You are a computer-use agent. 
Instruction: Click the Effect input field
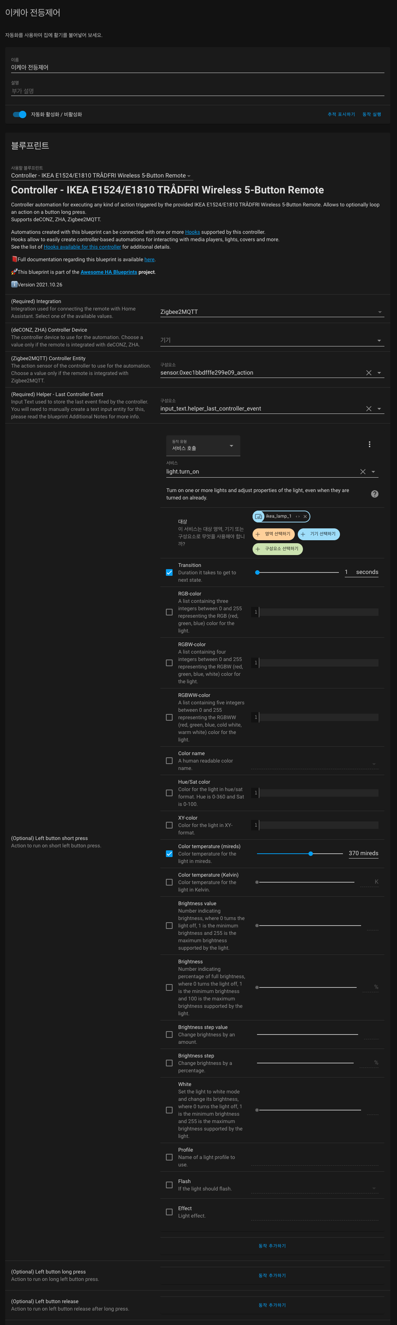(314, 1215)
